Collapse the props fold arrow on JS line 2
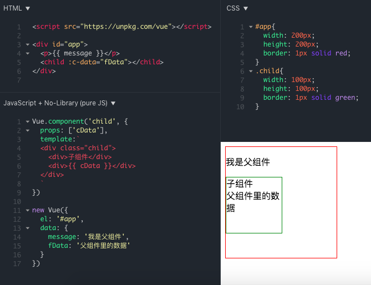The height and width of the screenshot is (285, 371). [28, 130]
